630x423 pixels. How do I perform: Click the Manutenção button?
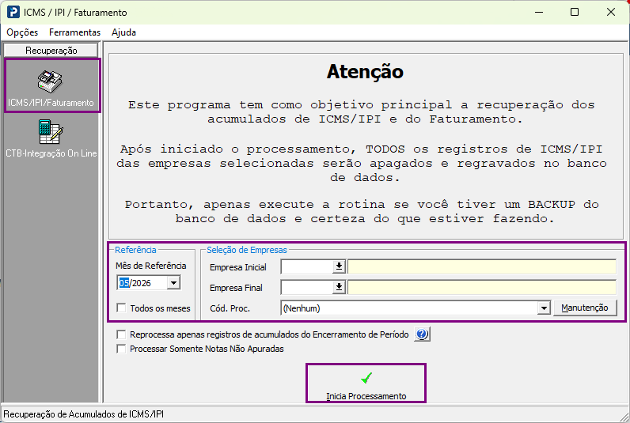click(585, 308)
